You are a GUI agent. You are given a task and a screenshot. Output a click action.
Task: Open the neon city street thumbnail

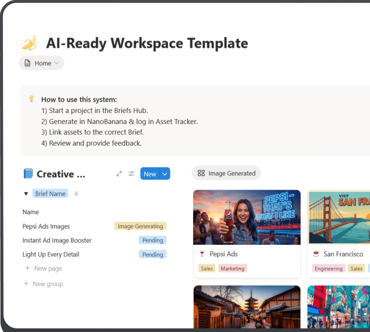coord(339,307)
